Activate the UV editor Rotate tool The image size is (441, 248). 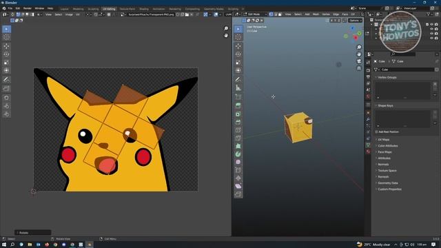pyautogui.click(x=6, y=54)
